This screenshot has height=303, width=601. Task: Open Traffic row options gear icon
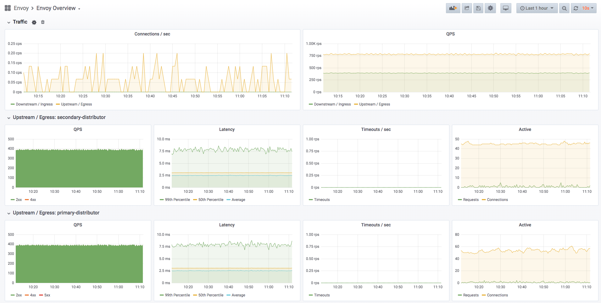[x=34, y=22]
